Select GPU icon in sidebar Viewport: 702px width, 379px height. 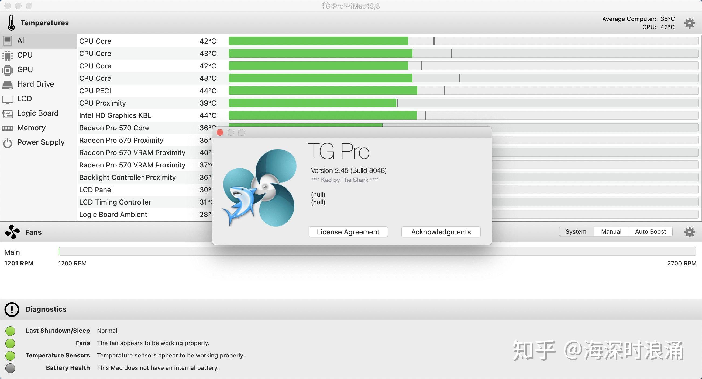click(x=8, y=70)
